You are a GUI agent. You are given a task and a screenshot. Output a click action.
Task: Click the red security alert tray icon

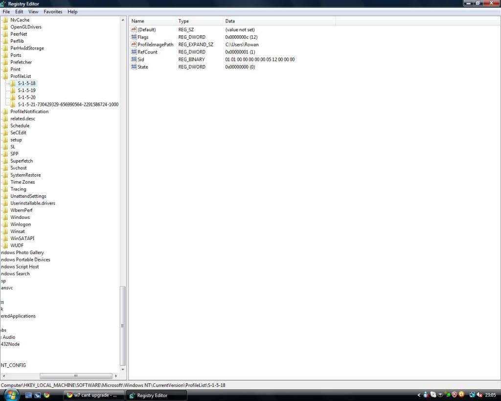[455, 395]
